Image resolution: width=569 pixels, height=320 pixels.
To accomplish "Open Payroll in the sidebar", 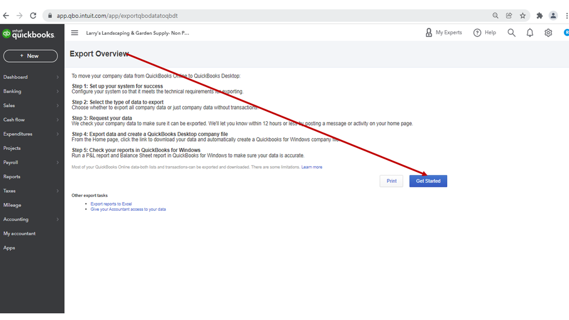I will click(10, 162).
